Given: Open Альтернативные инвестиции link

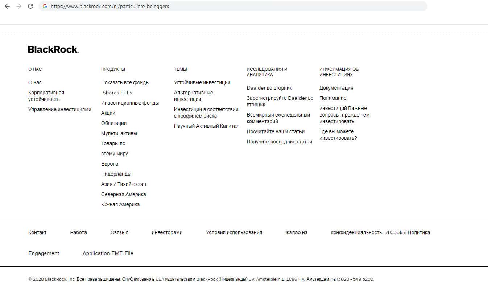Looking at the screenshot, I should (193, 96).
